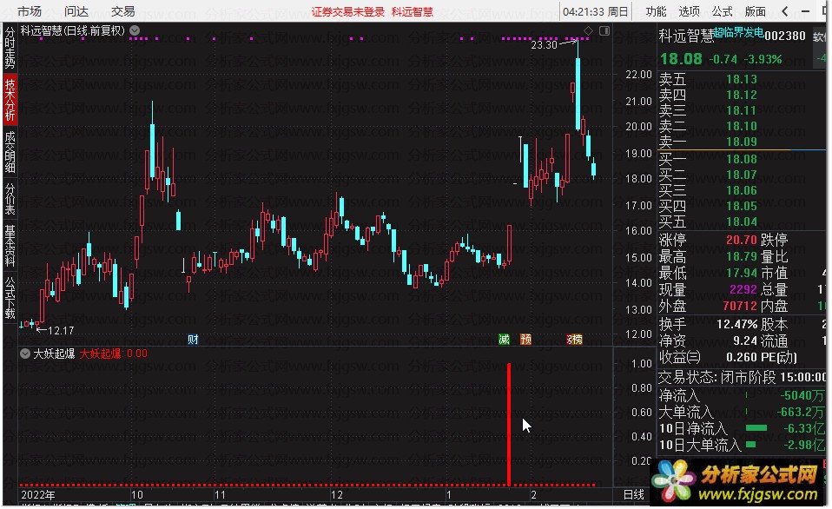Open the 功能 menu

(656, 11)
